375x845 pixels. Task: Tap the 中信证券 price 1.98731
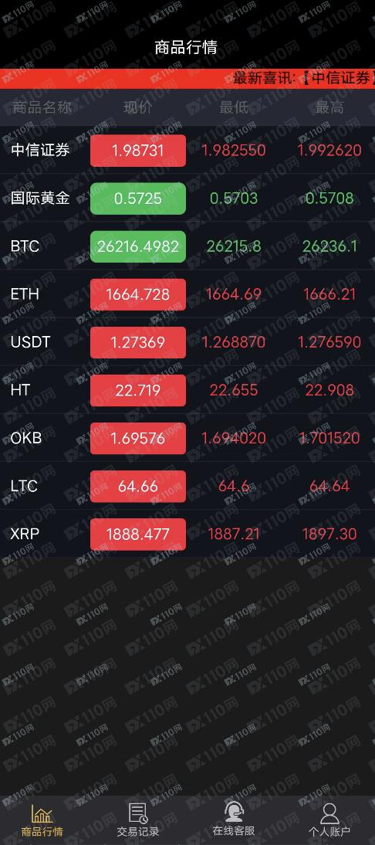138,151
